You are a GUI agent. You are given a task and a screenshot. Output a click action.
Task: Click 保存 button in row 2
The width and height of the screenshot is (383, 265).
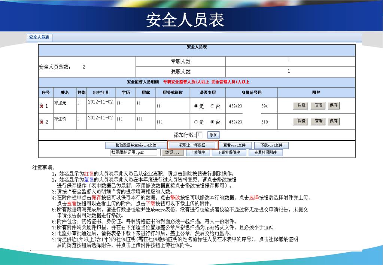333,121
